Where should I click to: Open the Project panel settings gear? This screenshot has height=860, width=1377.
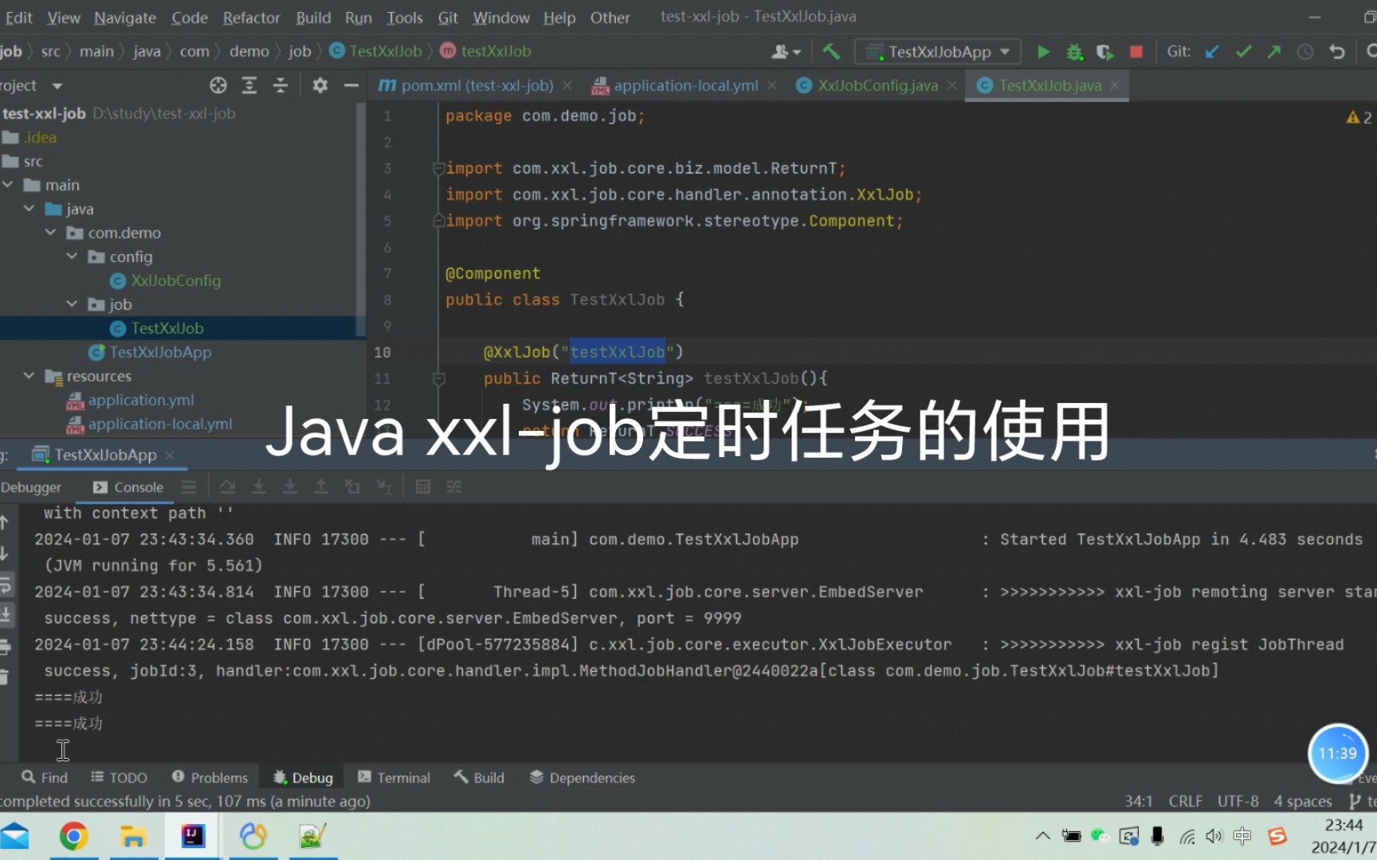click(320, 85)
